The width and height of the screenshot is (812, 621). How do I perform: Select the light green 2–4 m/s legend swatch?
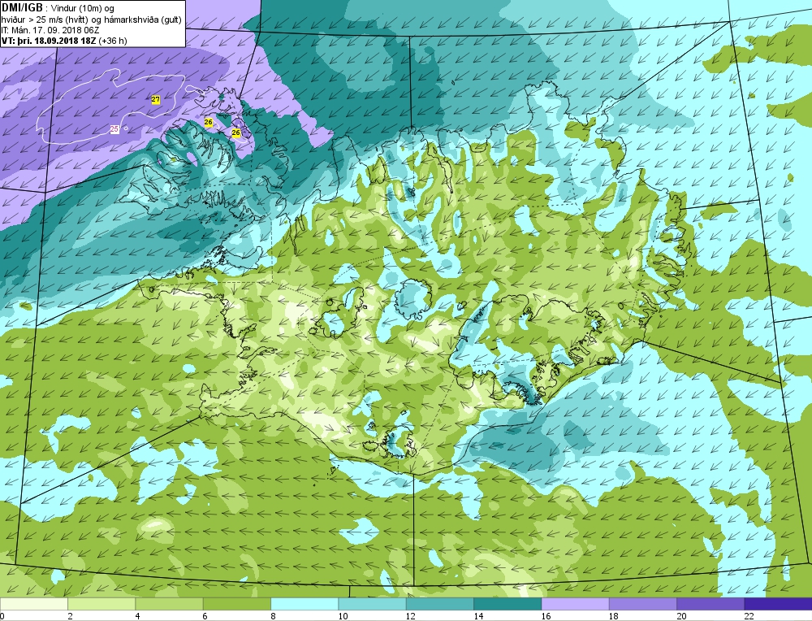(101, 604)
